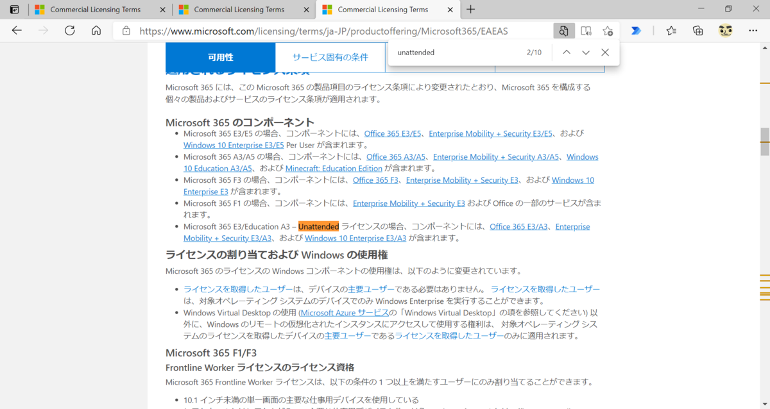Open the Office 365 A3/A5 link

(x=396, y=157)
